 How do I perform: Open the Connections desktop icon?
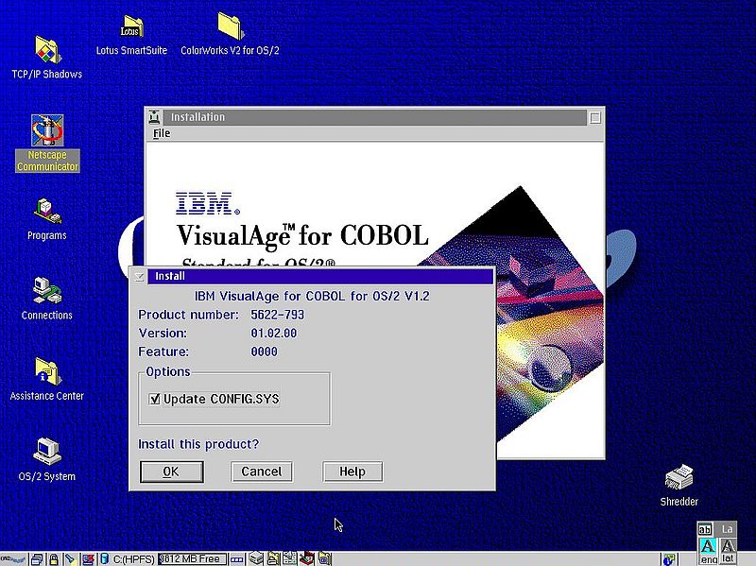(46, 291)
